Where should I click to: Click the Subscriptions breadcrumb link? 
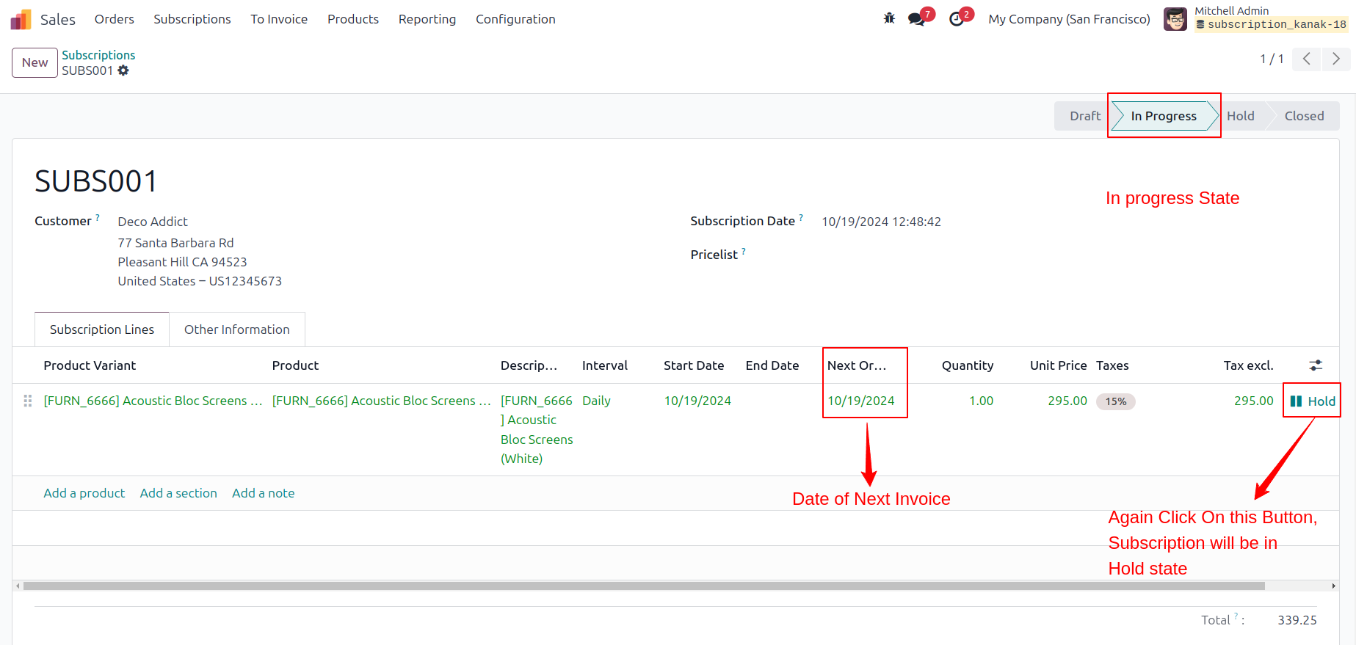point(98,55)
